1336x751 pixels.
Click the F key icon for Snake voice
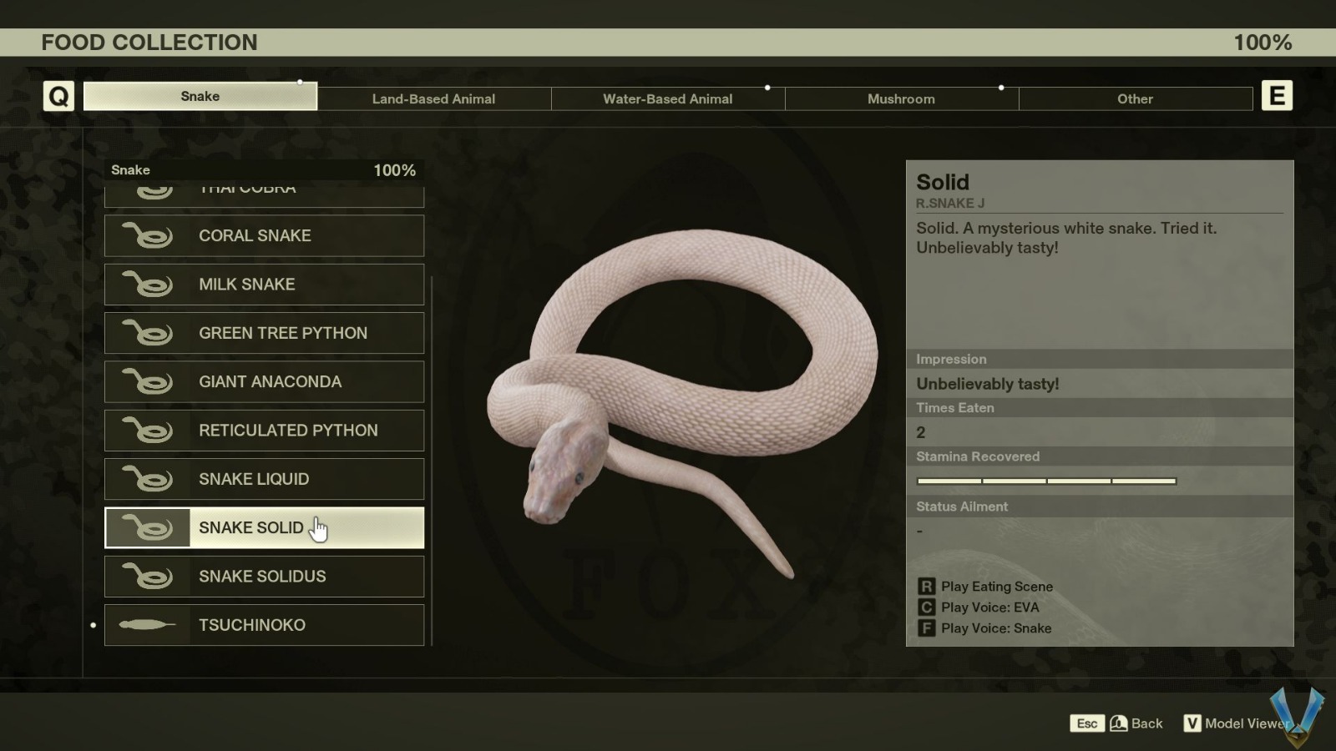point(926,628)
